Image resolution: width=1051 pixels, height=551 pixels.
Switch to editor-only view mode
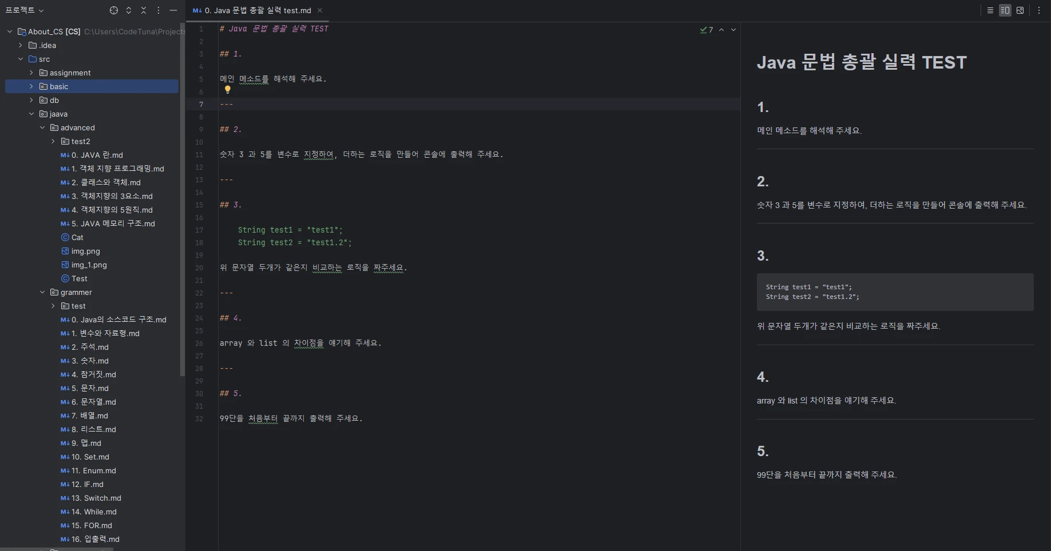click(990, 10)
